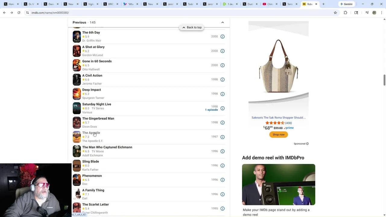Switch to the Vigil browser tab
386x217 pixels.
tap(91, 4)
